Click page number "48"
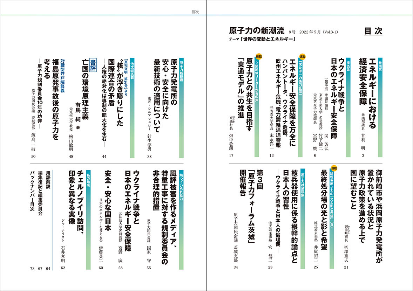413x291 pixels. [x=71, y=157]
